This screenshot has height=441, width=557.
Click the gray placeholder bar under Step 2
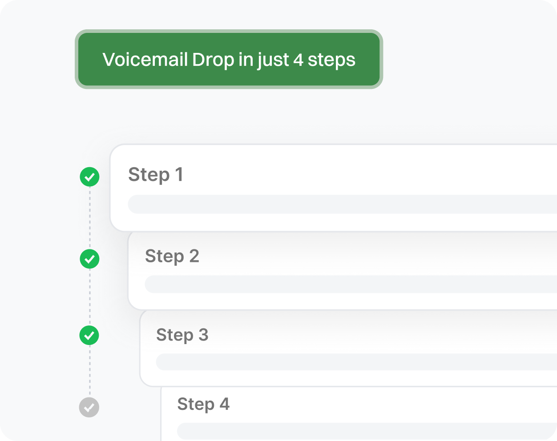(x=351, y=284)
